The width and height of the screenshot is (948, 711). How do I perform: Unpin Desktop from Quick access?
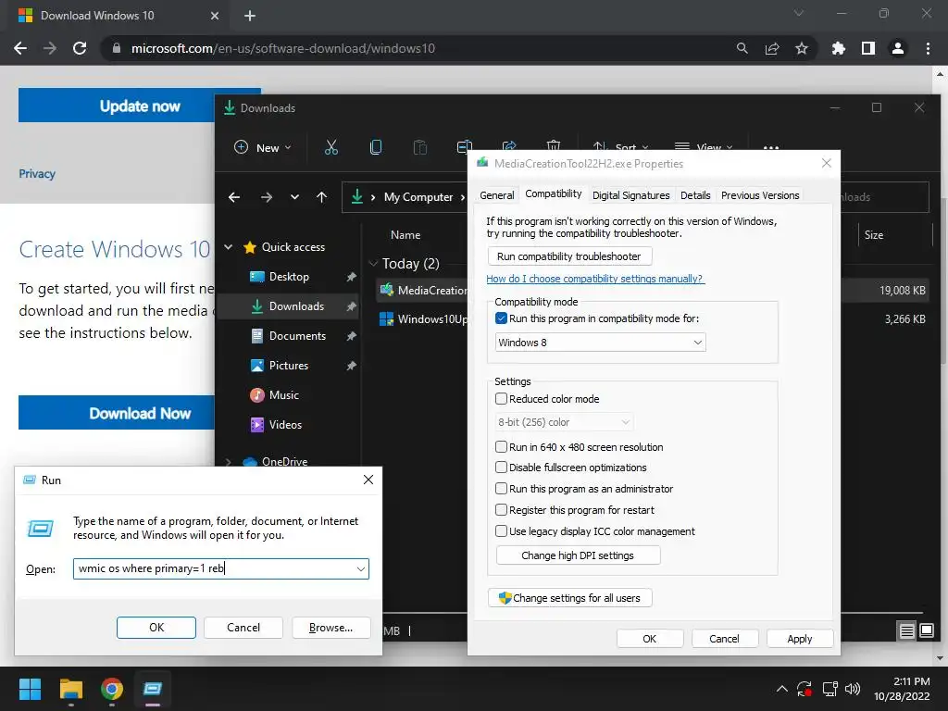click(351, 276)
